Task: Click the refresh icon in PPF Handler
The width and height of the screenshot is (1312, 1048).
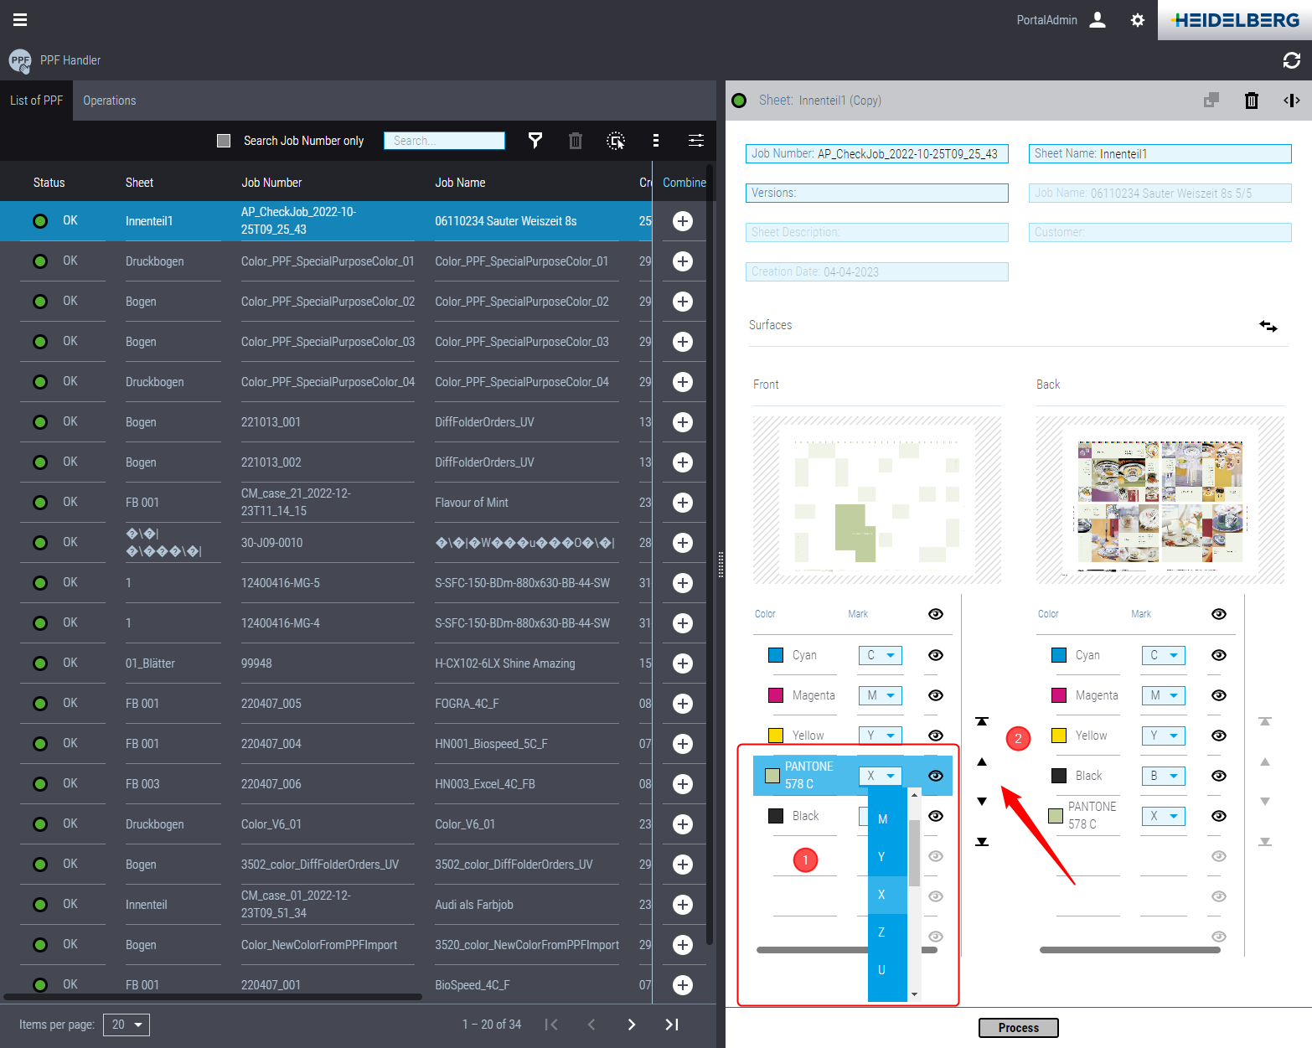Action: (x=1291, y=60)
